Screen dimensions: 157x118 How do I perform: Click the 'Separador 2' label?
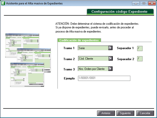(x=126, y=59)
